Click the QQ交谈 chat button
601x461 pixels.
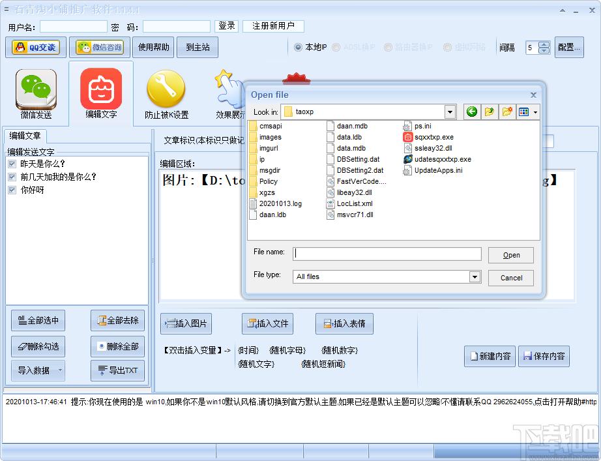click(36, 47)
